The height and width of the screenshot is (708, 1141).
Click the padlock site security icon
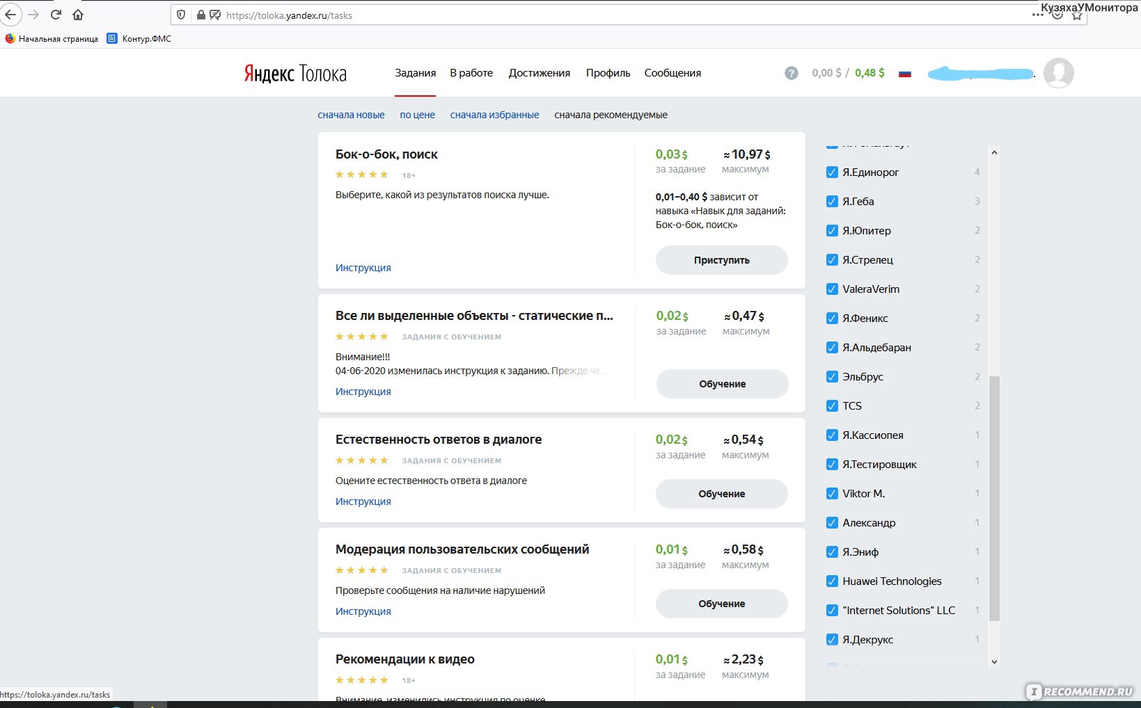[200, 15]
